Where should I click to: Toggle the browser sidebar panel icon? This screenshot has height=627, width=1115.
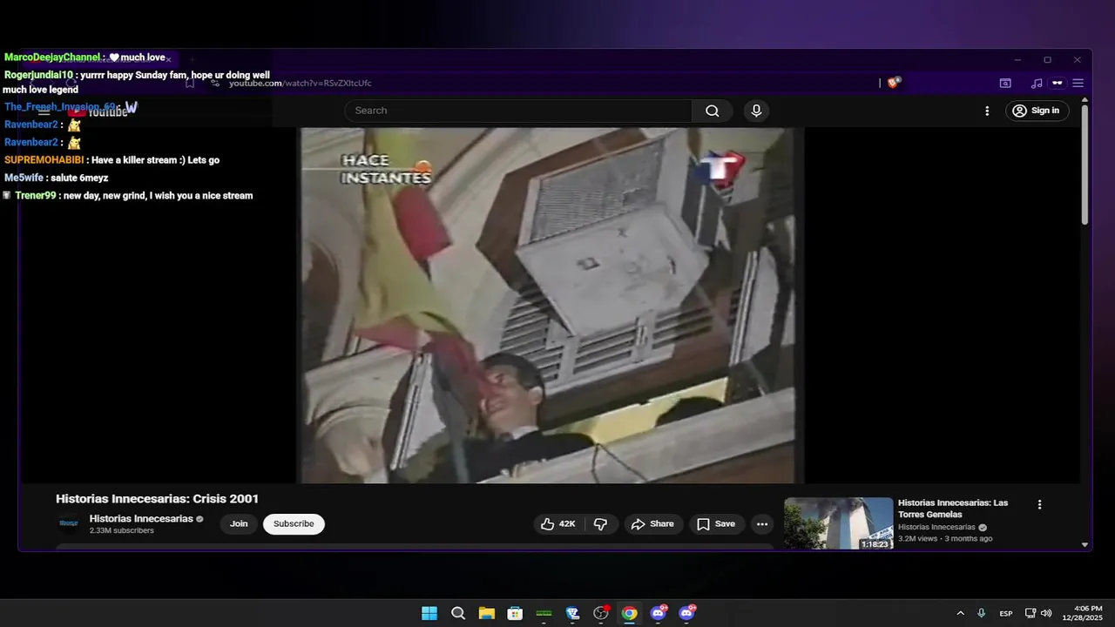pos(1005,84)
